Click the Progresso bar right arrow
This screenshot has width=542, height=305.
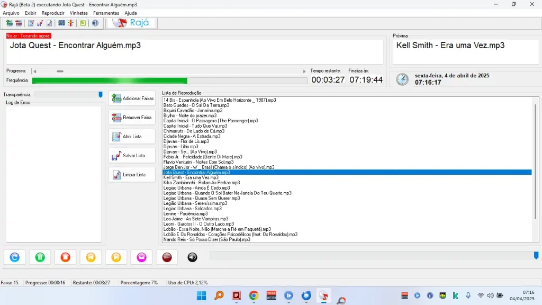coord(304,71)
